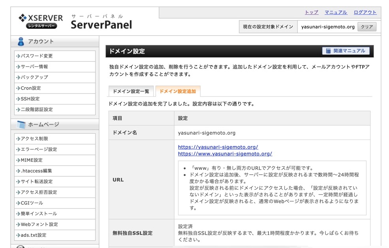Select the ドメイン設定追加 tab
This screenshot has height=248, width=389.
(x=178, y=91)
